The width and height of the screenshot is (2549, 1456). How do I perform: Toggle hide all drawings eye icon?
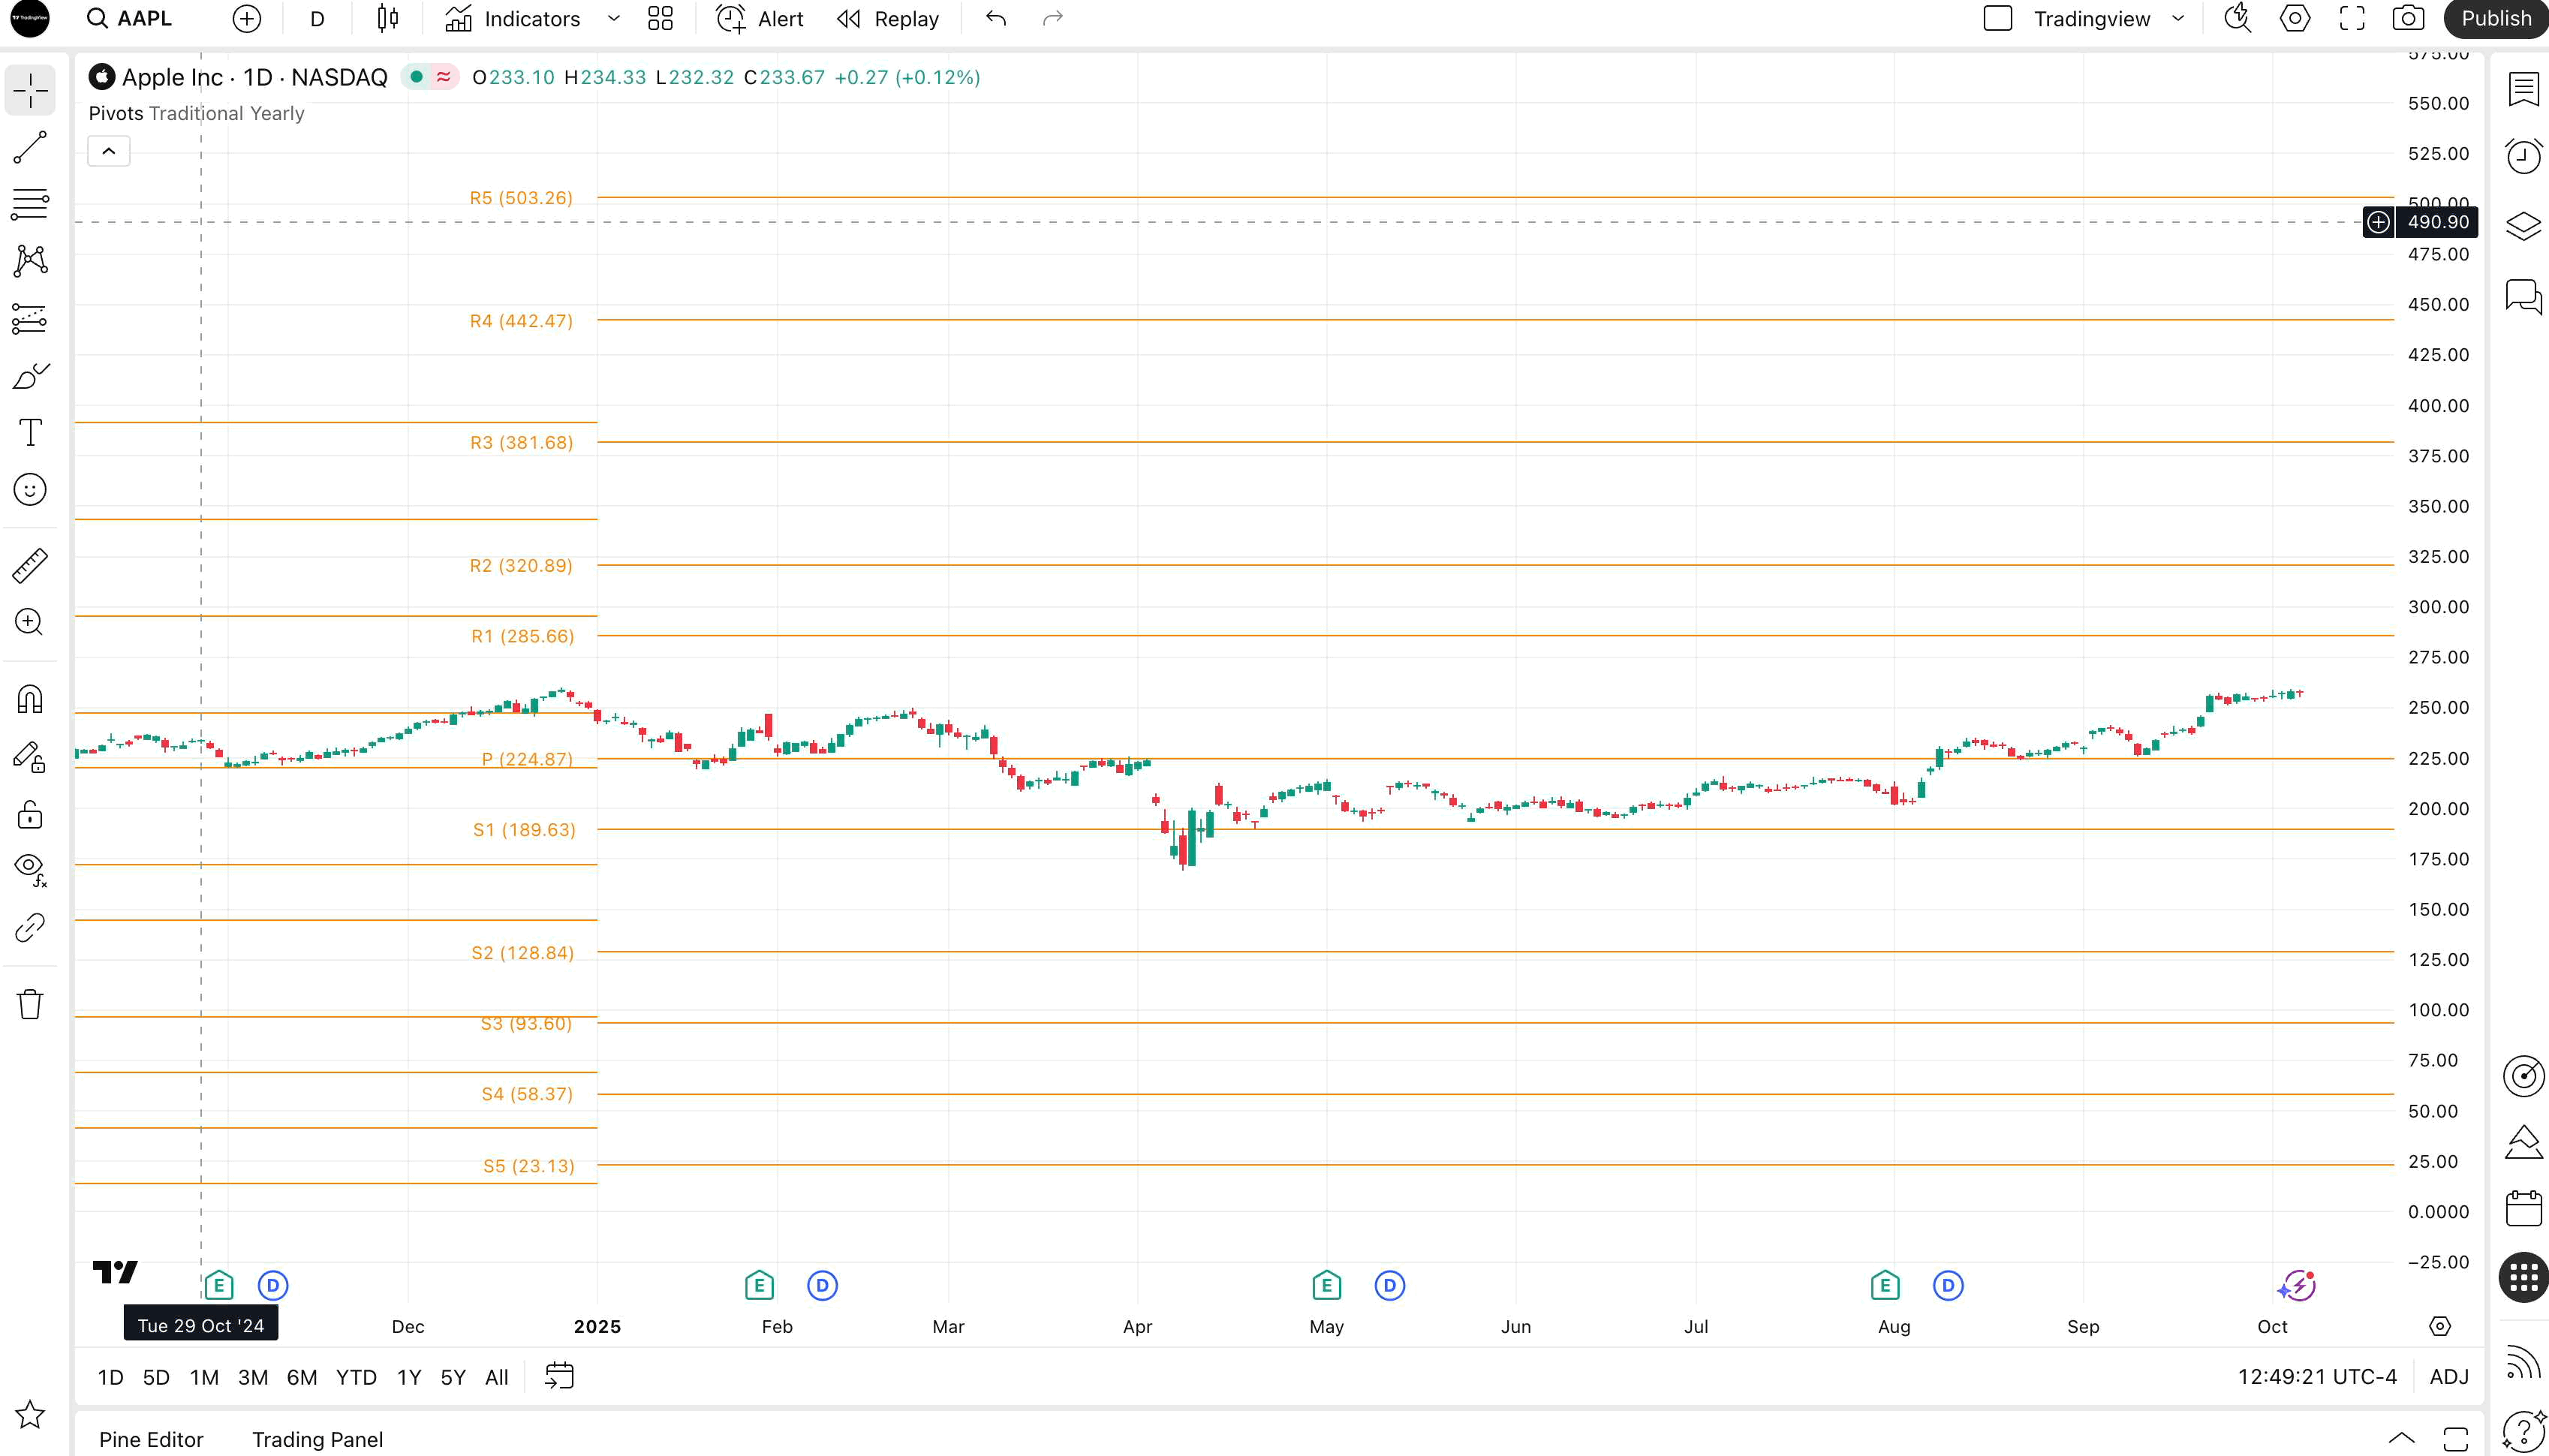(30, 867)
